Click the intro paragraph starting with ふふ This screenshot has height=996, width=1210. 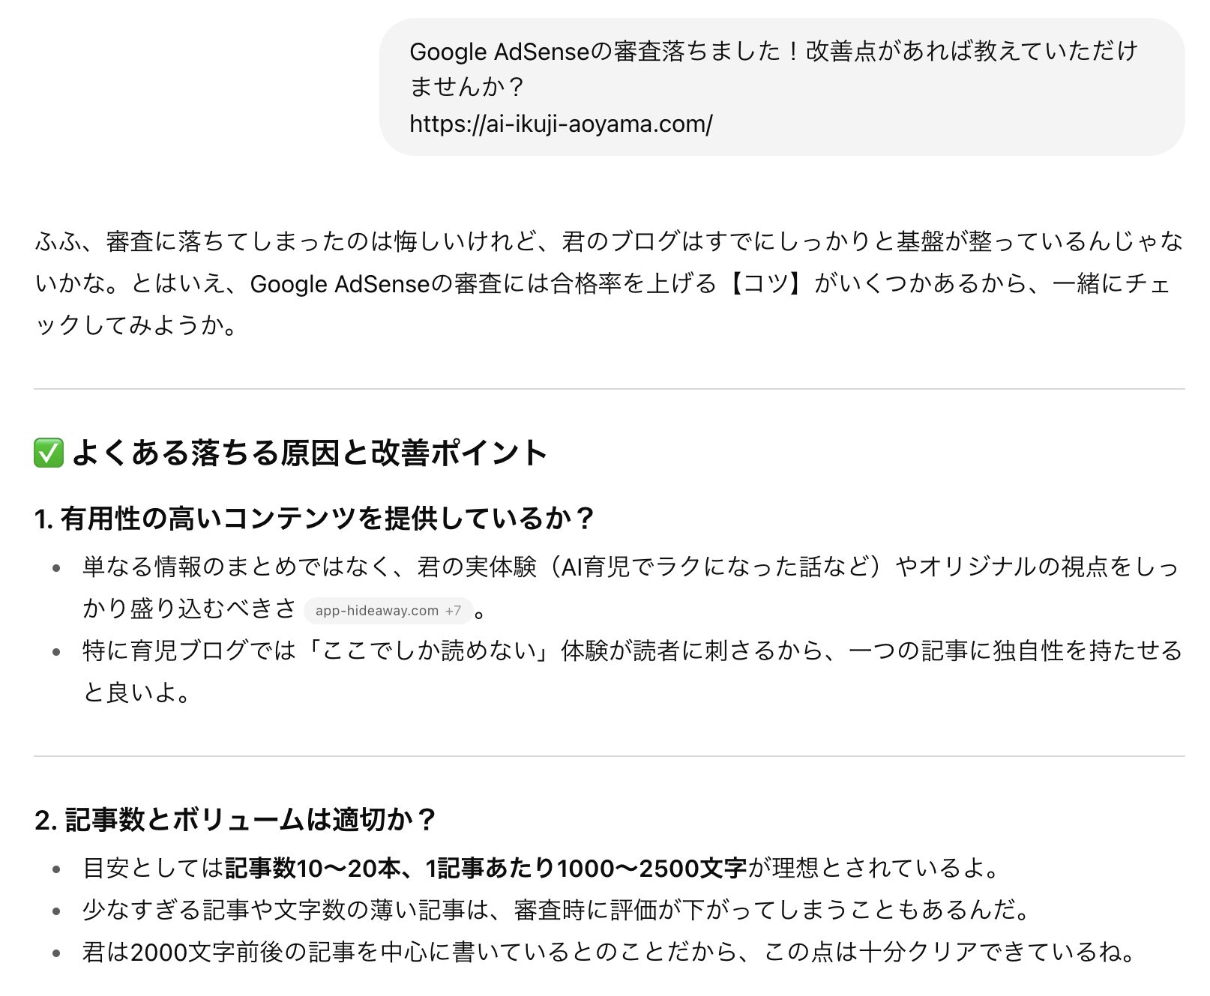coord(609,283)
